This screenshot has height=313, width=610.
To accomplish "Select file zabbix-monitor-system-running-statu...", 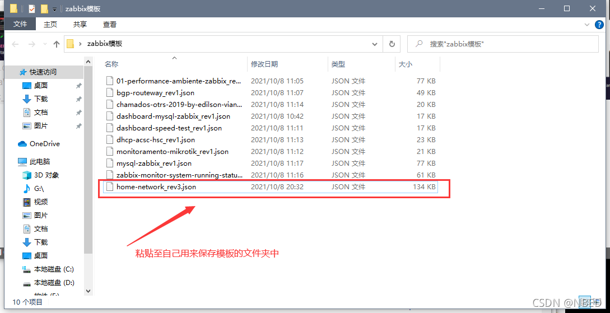I will [x=179, y=175].
